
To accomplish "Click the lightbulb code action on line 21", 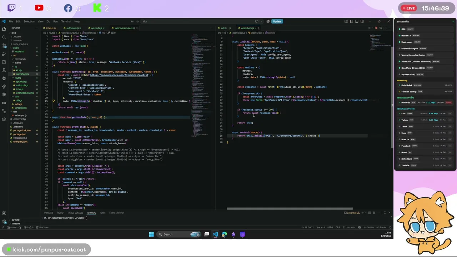I will pos(54,101).
